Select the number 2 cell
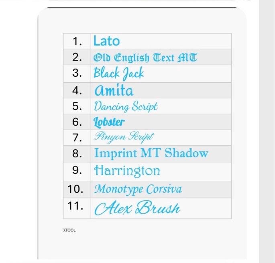This screenshot has width=275, height=263. [77, 57]
